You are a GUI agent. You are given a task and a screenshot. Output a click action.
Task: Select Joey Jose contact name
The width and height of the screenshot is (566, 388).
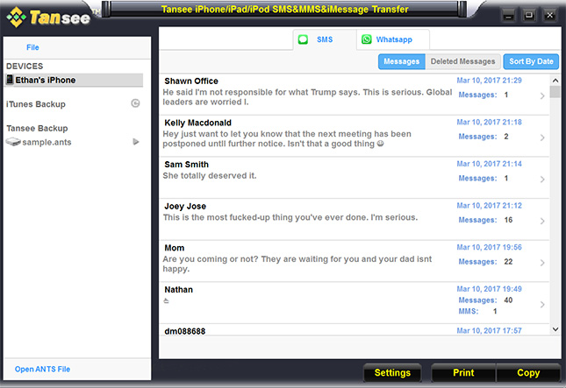(185, 207)
